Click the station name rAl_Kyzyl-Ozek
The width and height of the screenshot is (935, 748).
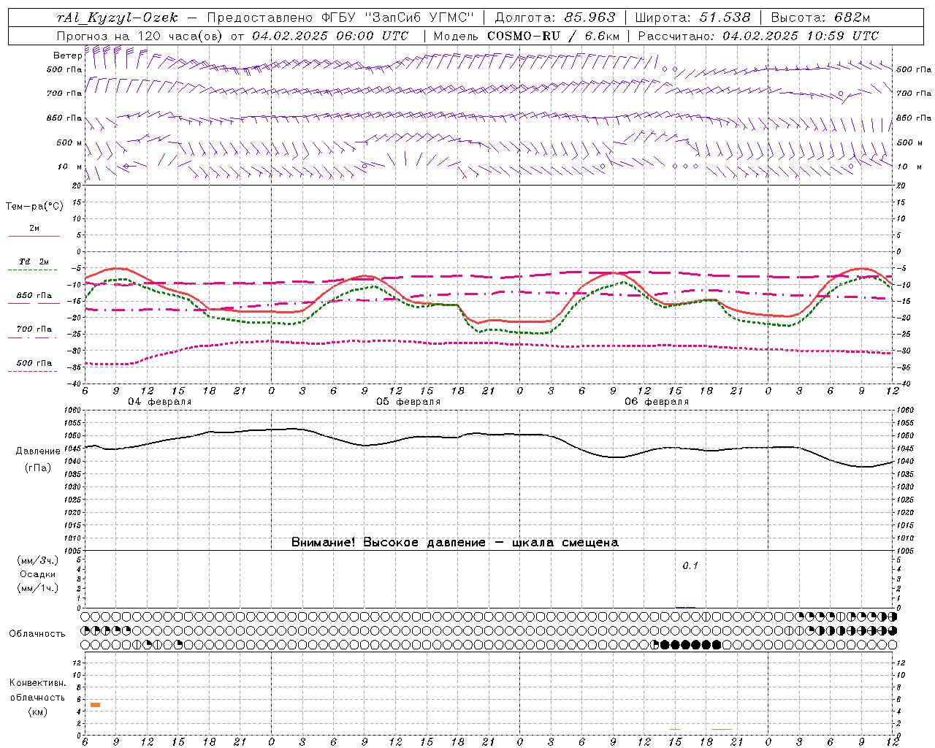[117, 18]
